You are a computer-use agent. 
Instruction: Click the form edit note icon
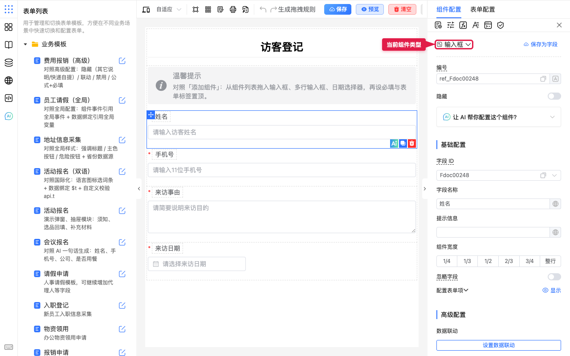pos(220,9)
